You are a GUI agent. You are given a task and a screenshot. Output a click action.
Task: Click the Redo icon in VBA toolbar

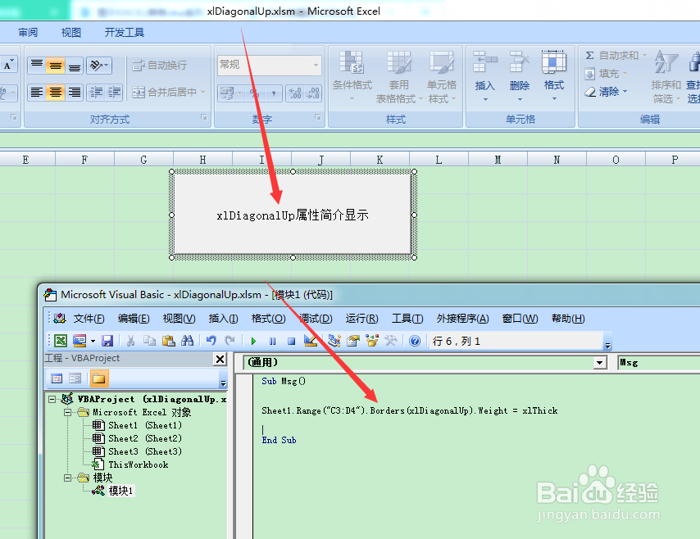(230, 341)
